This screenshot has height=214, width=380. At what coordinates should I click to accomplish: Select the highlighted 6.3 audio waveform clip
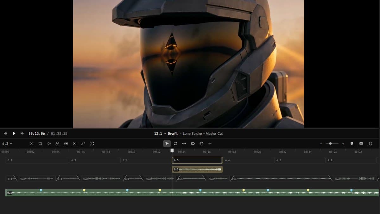tap(197, 169)
